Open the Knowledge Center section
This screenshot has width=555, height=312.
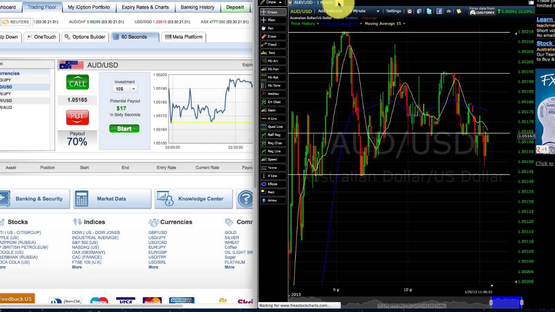pos(194,199)
